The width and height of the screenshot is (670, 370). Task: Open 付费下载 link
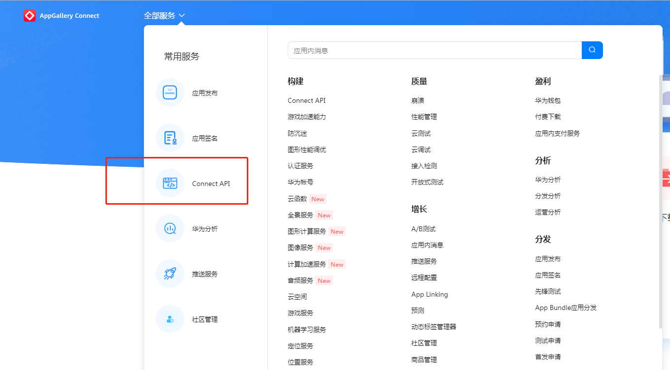(x=548, y=117)
